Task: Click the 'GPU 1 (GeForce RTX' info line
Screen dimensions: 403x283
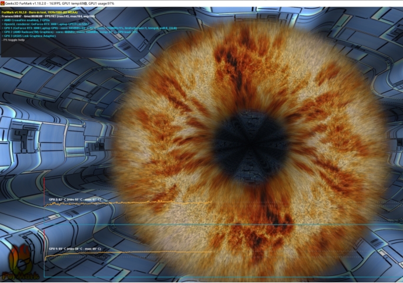Action: coord(89,28)
